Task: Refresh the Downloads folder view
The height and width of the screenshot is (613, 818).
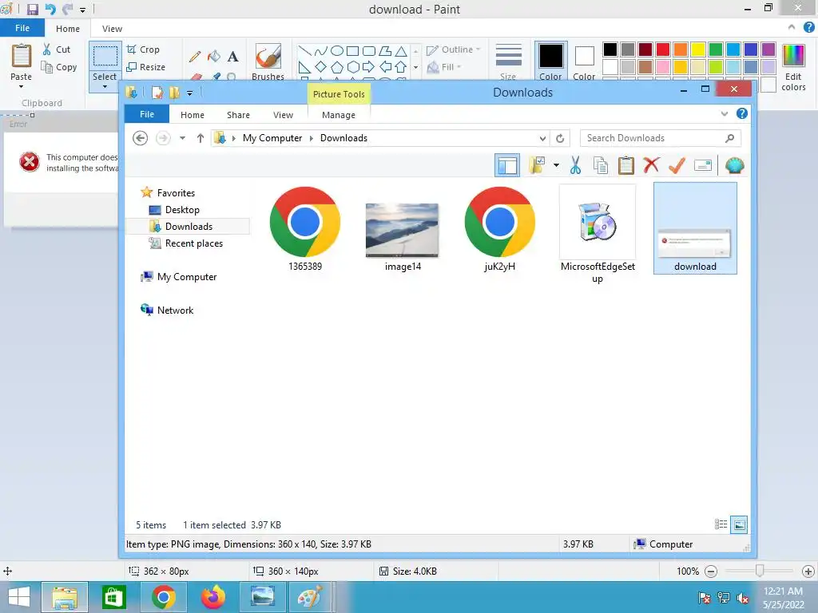Action: click(560, 138)
